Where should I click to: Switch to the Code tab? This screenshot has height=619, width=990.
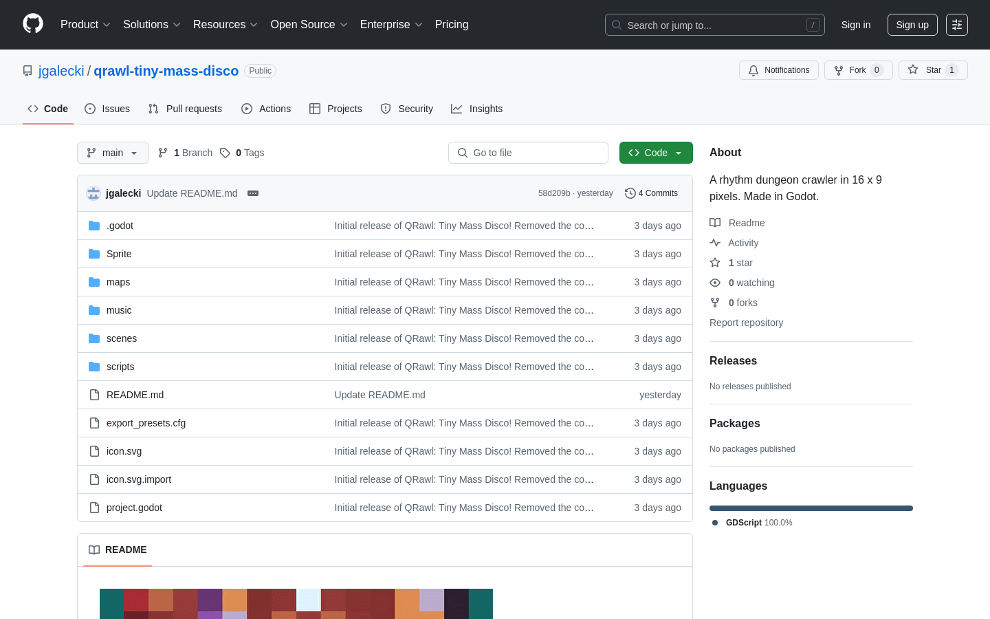pos(48,109)
